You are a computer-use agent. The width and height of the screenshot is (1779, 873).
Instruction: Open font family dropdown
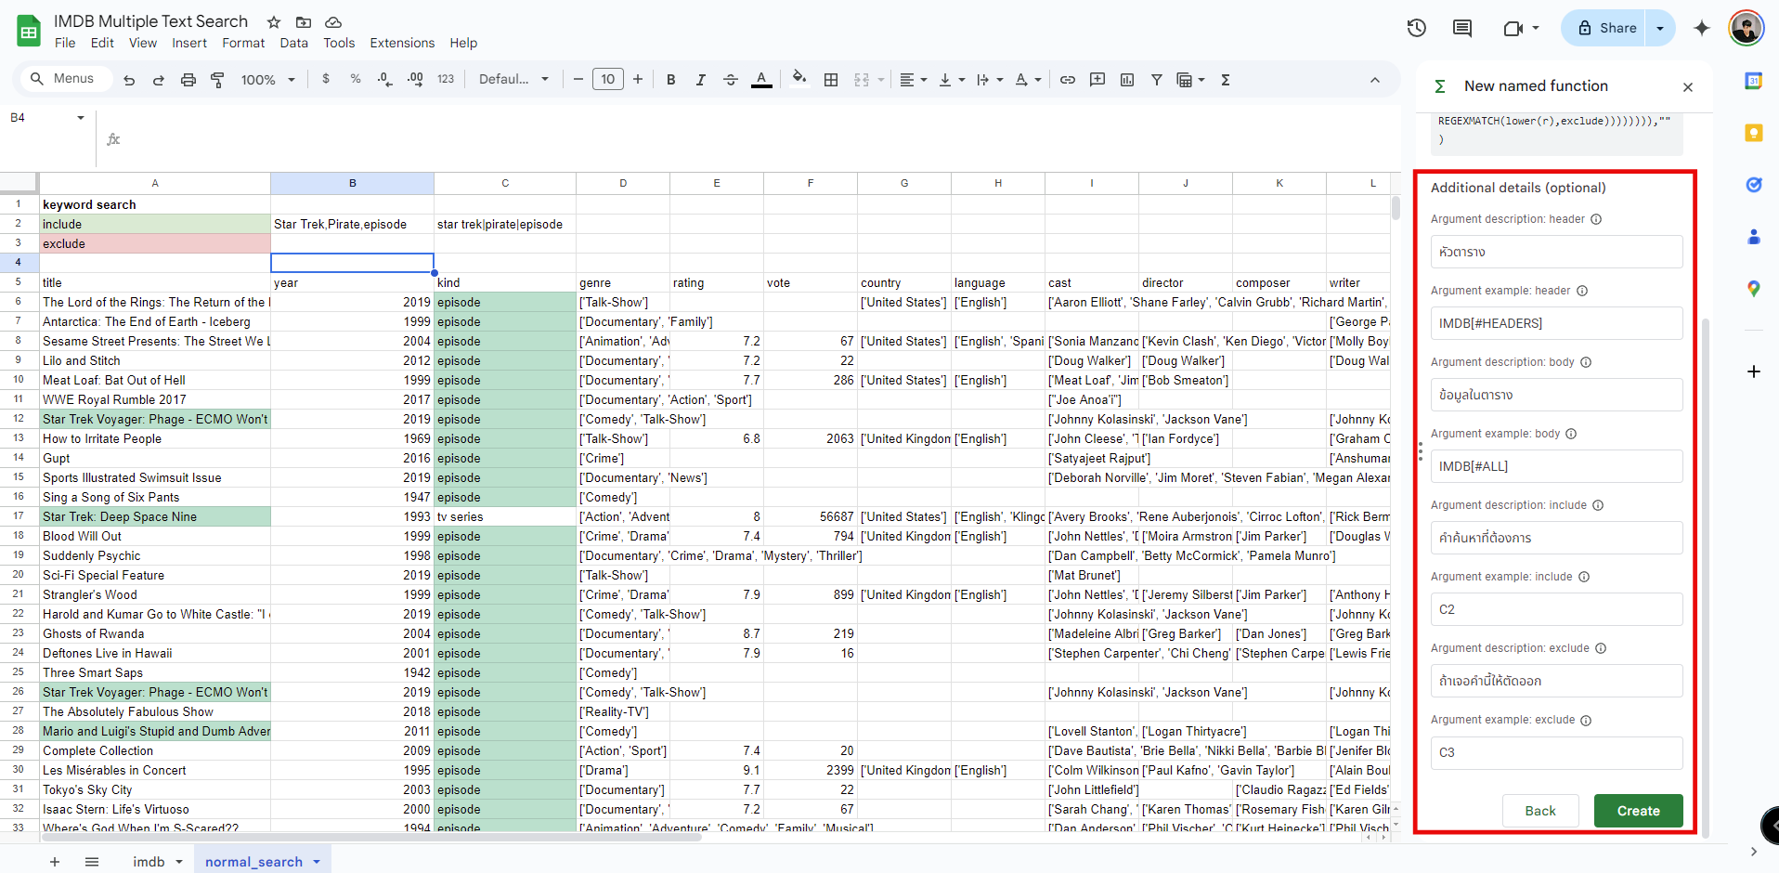coord(513,80)
